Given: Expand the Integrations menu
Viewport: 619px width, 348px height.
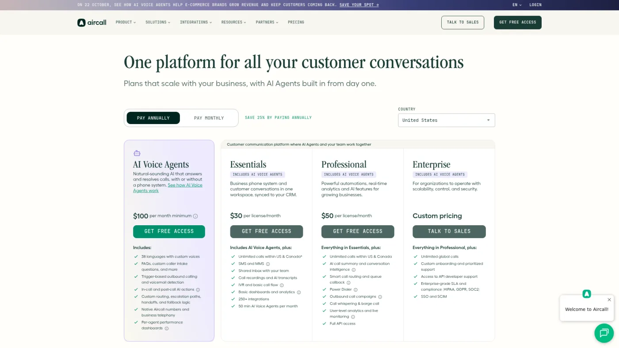Looking at the screenshot, I should [x=196, y=22].
